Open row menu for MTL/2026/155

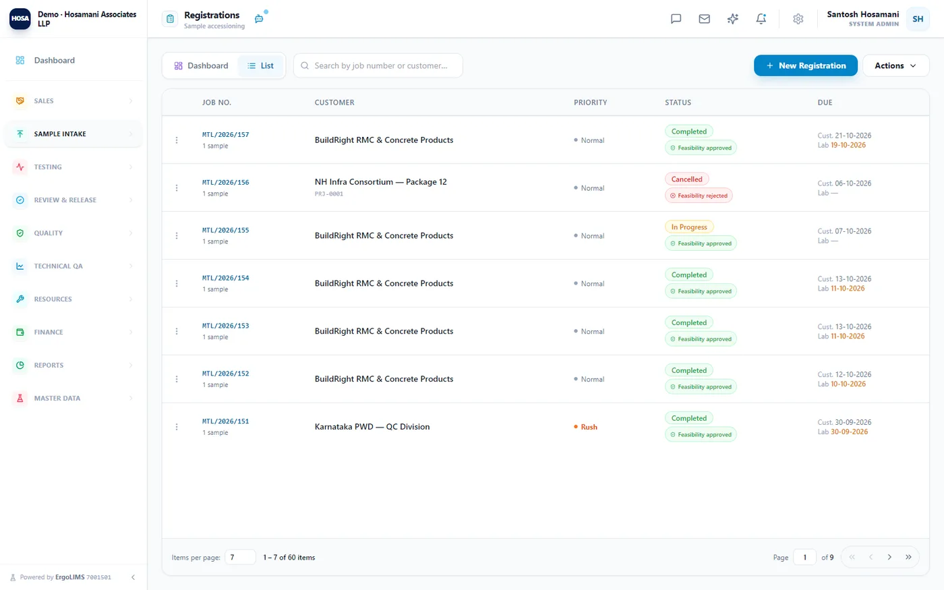(x=177, y=236)
